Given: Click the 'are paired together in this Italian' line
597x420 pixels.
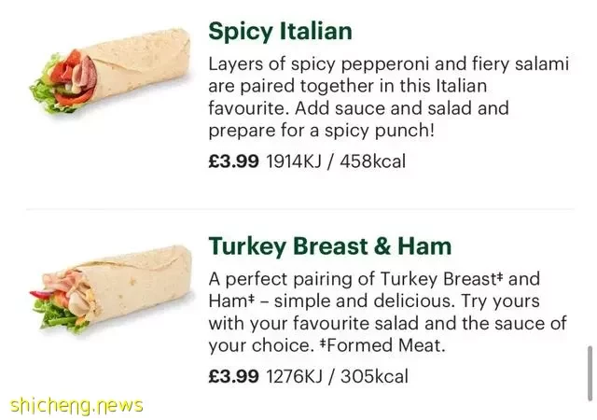Looking at the screenshot, I should click(x=348, y=86).
